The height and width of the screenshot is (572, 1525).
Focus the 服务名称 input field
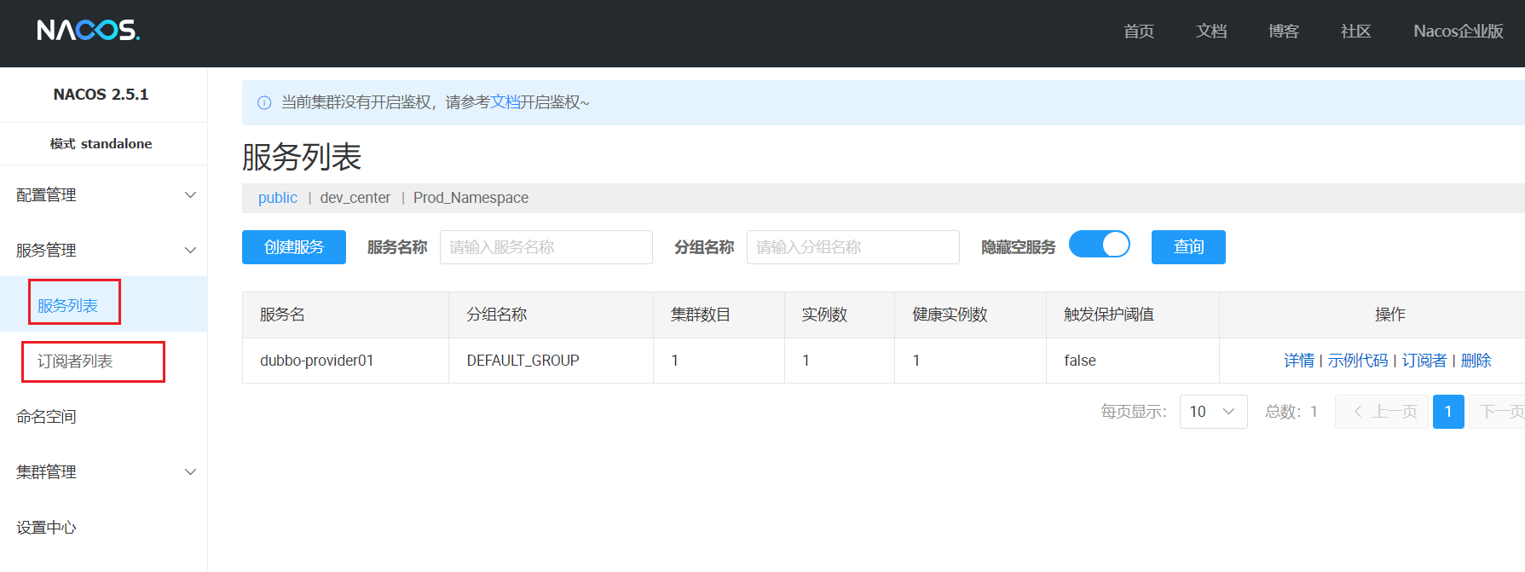point(546,247)
